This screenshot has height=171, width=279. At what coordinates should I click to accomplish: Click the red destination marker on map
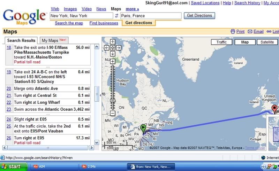tap(274, 109)
